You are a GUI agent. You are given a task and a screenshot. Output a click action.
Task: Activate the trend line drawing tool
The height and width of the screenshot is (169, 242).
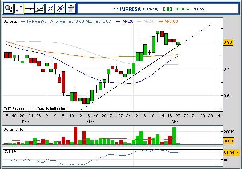click(19, 8)
